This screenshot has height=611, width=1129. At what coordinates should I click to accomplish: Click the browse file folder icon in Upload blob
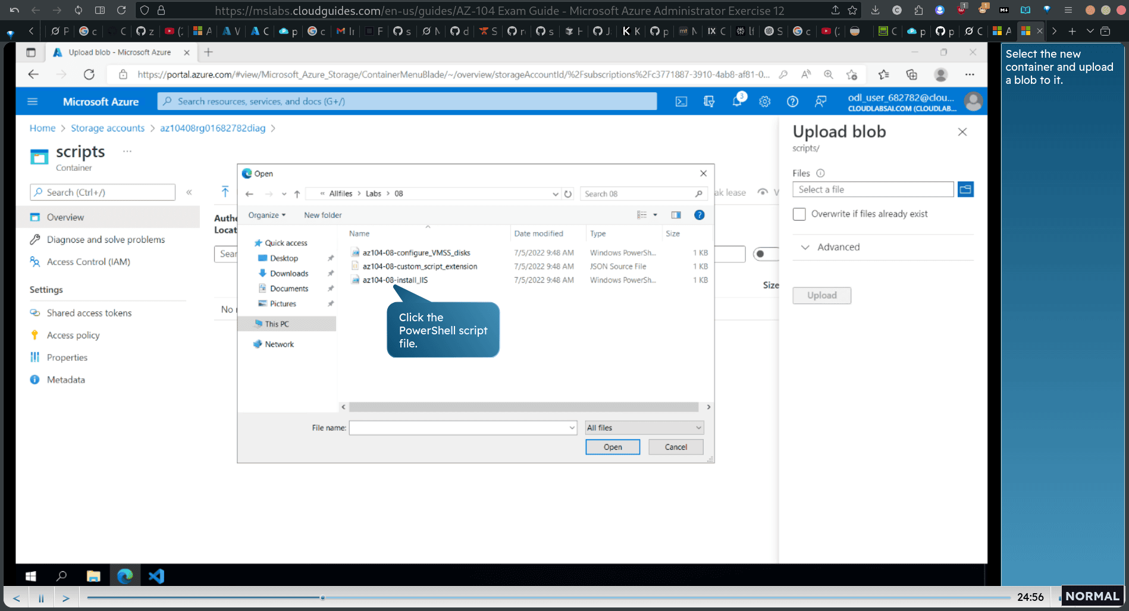pos(965,189)
